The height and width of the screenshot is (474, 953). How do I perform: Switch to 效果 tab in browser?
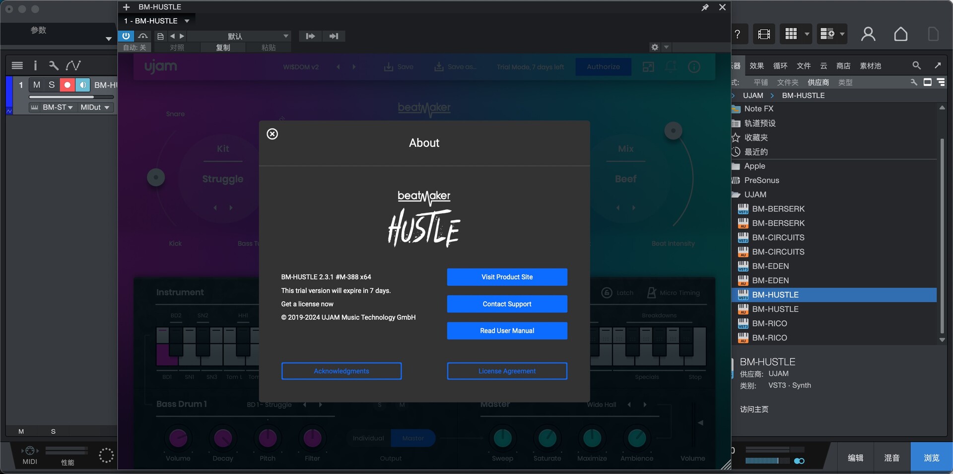756,66
